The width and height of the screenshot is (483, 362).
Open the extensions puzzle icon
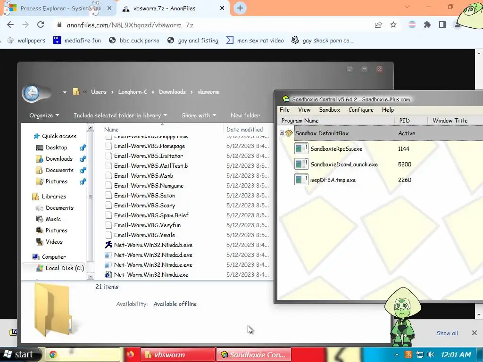[427, 25]
